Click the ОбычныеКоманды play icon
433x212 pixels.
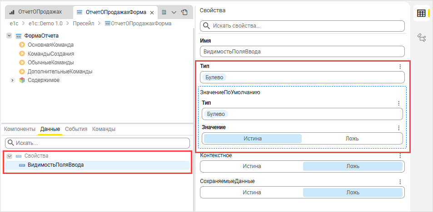[22, 63]
